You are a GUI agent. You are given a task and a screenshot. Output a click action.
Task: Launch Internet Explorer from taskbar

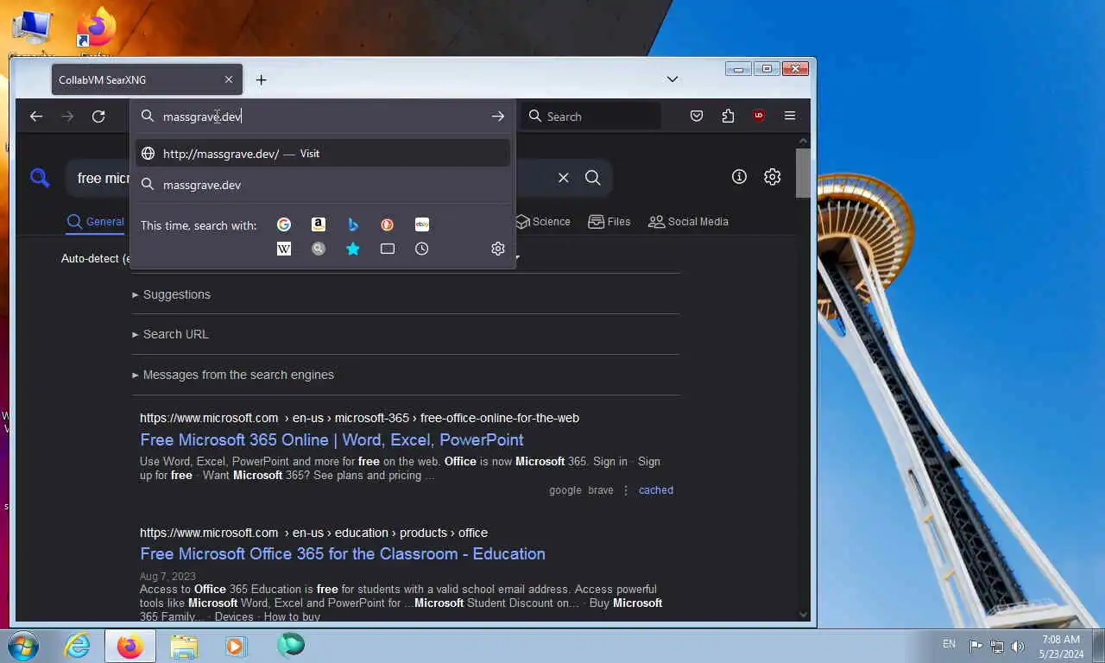pos(78,646)
